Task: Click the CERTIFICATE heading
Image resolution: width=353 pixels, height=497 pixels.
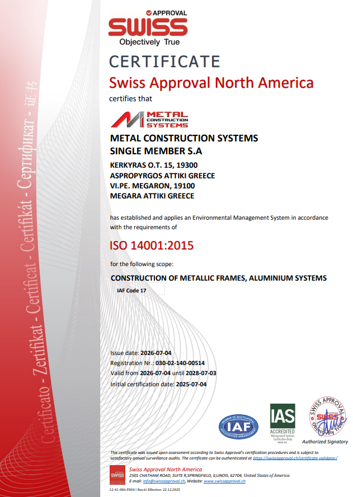Action: (x=164, y=61)
